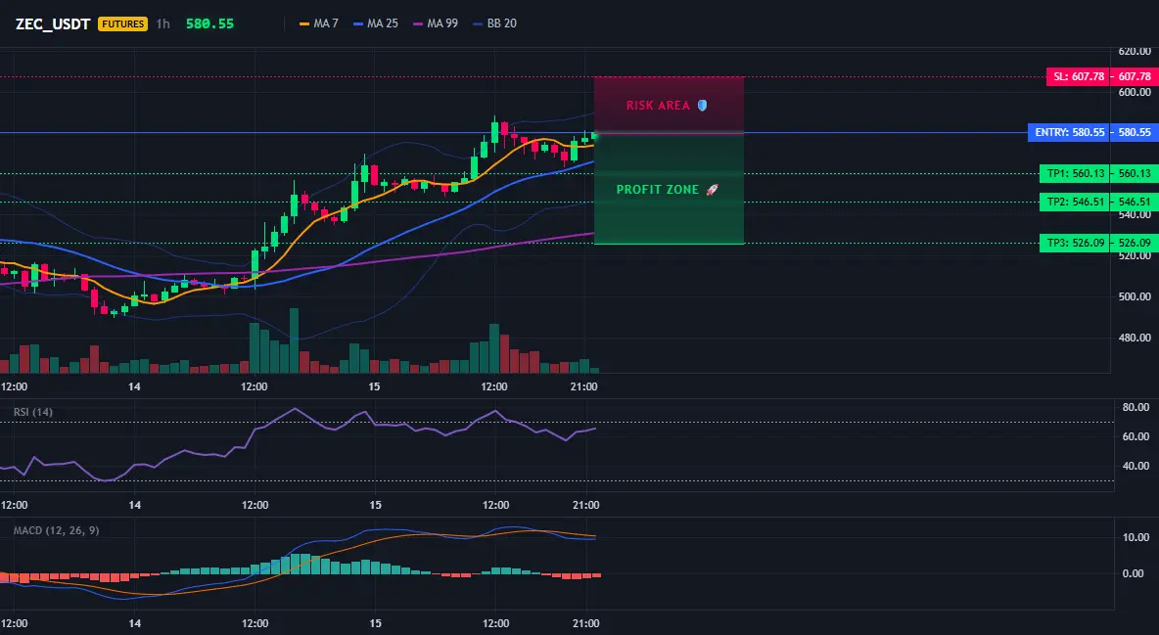Click the 580.55 current price header
The image size is (1159, 635).
click(209, 23)
